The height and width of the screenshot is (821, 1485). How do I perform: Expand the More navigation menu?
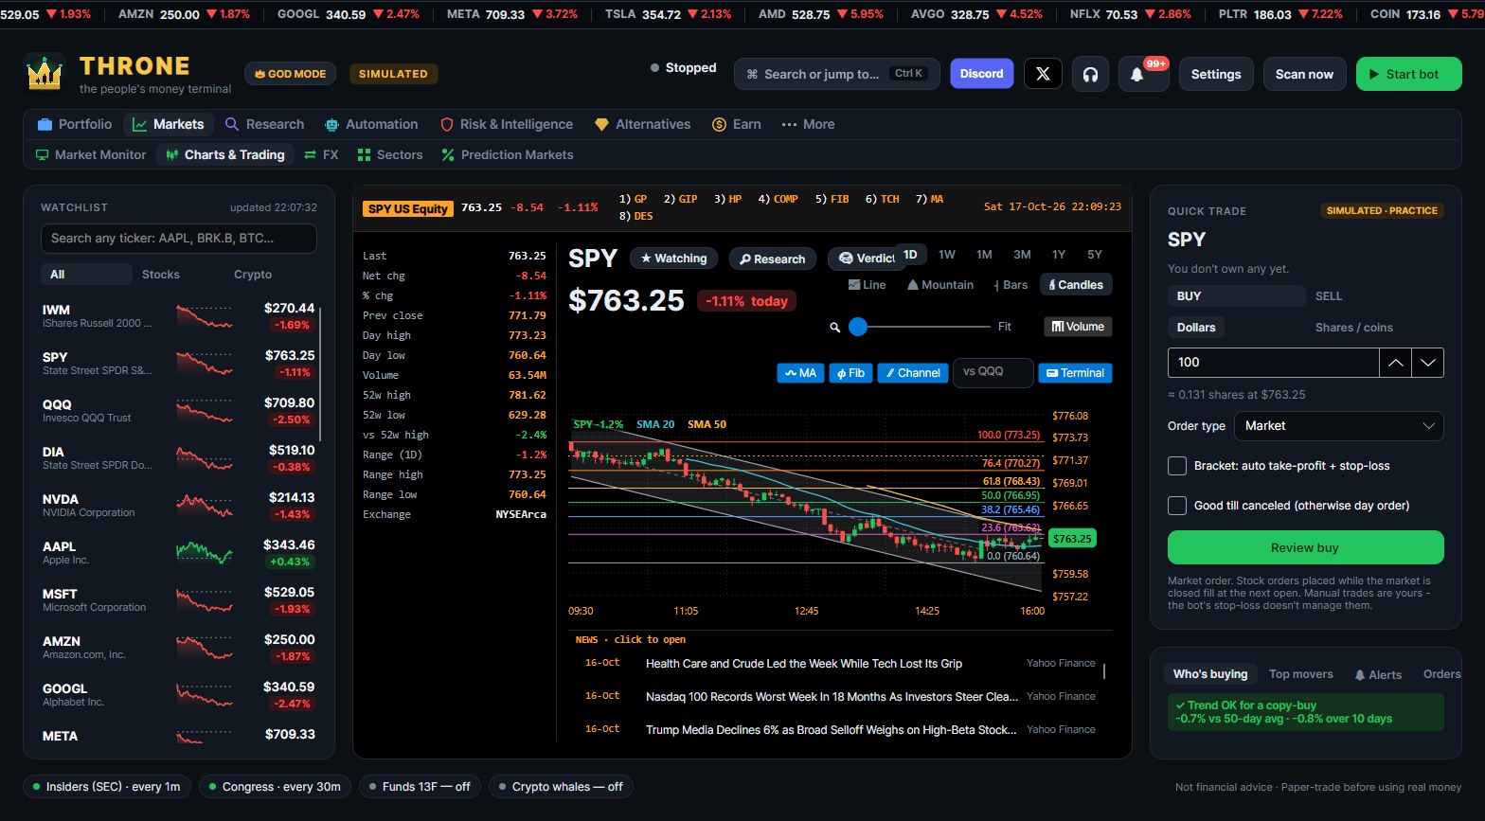pyautogui.click(x=808, y=124)
